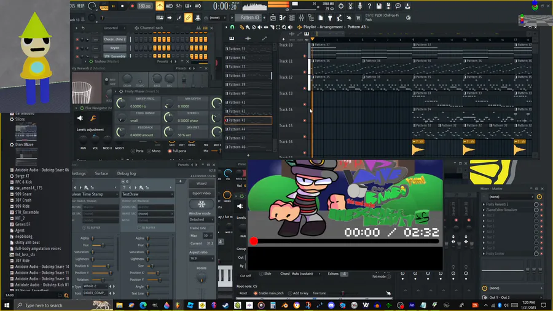
Task: Mute the Keybit channel LED
Action: (x=77, y=48)
